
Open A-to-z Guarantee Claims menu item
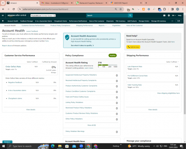point(44,21)
